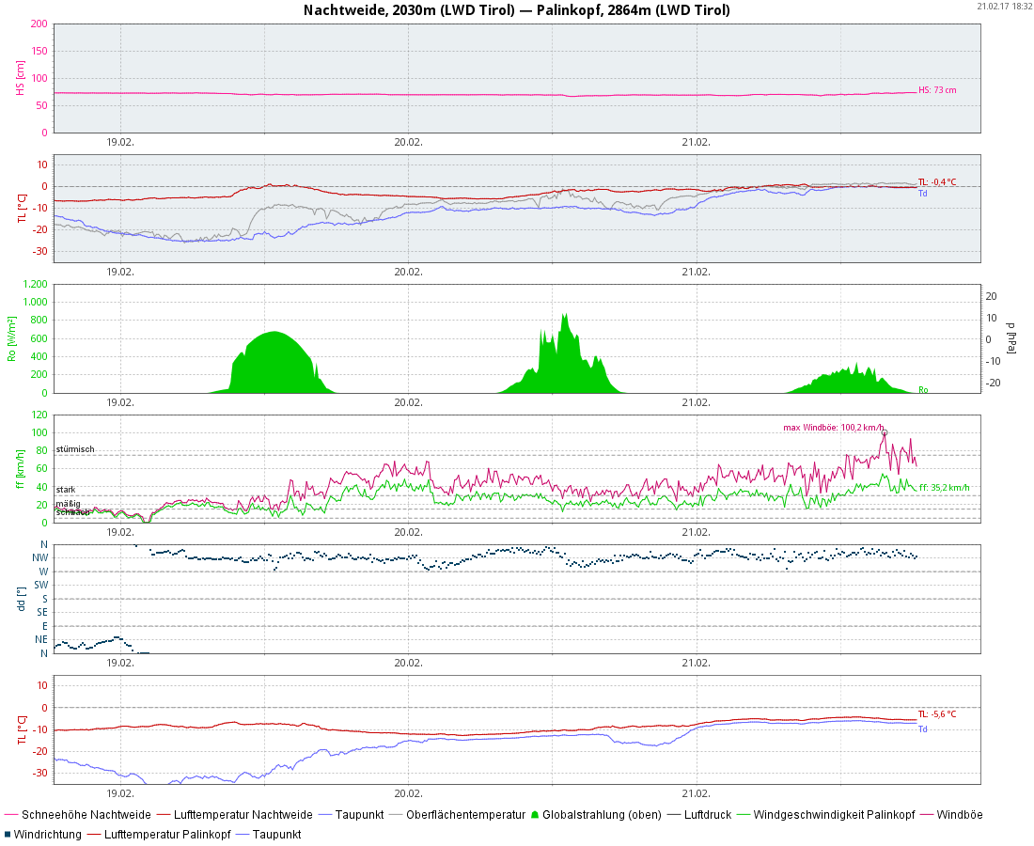
Task: Click the 'stark' wind threshold label
Action: coord(66,489)
